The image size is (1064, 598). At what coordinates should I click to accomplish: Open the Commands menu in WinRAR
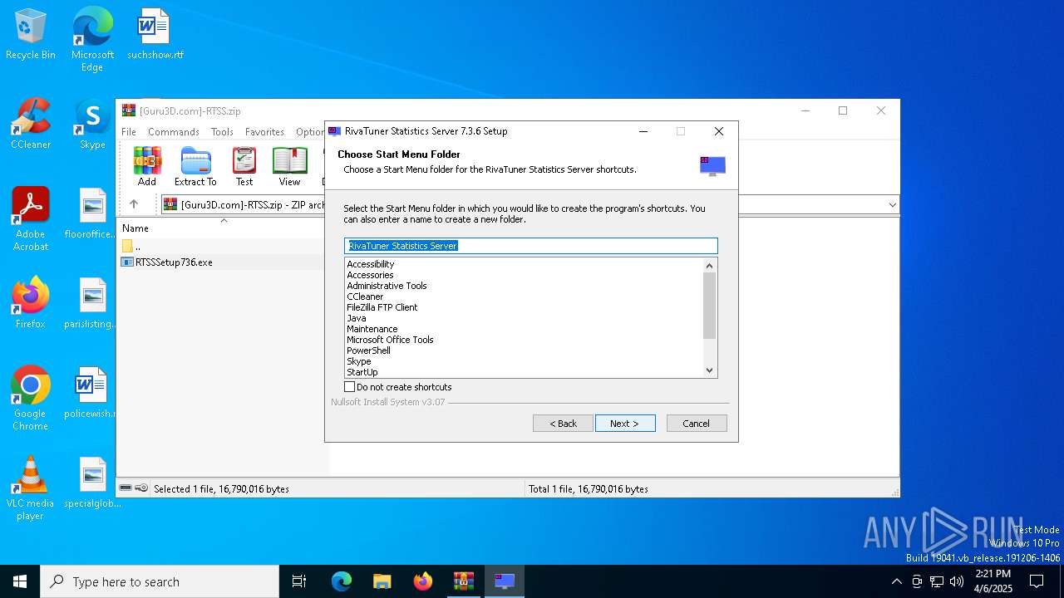[174, 132]
